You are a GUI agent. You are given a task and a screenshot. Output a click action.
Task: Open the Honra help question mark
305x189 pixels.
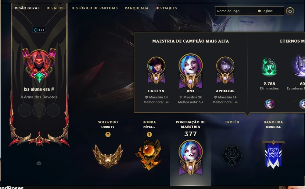149,135
